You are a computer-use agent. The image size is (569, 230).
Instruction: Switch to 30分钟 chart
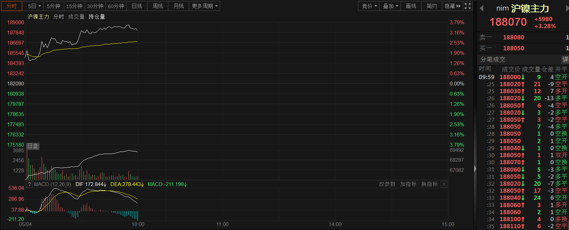click(x=95, y=6)
